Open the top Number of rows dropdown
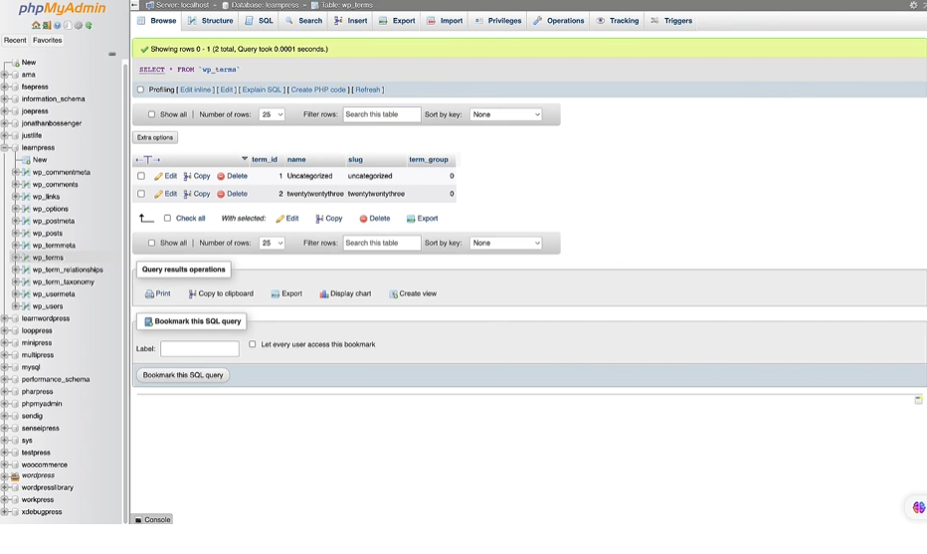Image resolution: width=927 pixels, height=554 pixels. [x=272, y=114]
